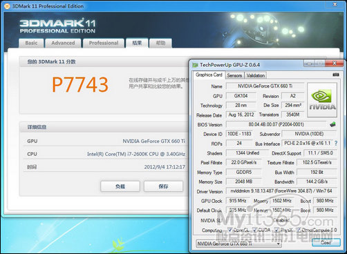Click the GPU Clock field 915 MHz

click(238, 201)
